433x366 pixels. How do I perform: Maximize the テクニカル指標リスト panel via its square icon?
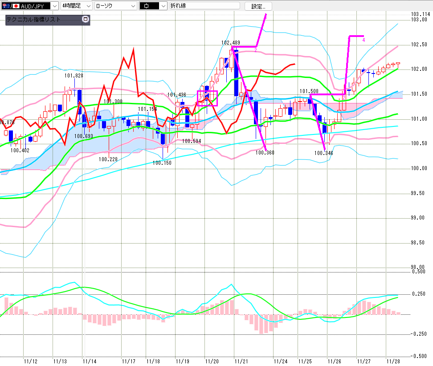point(86,19)
